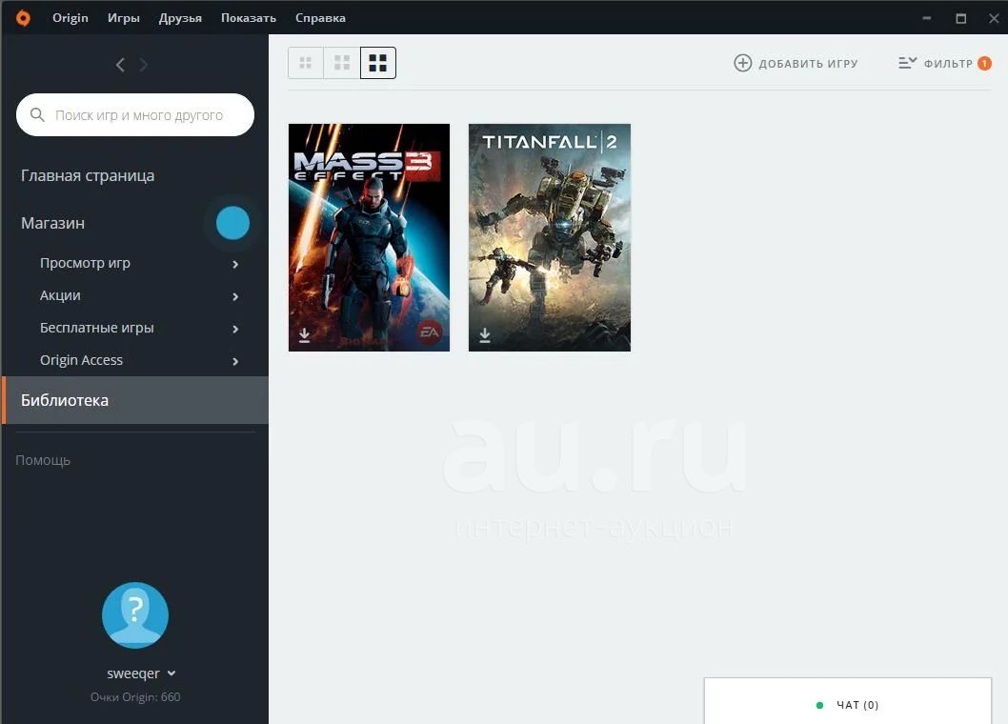
Task: Expand Просмотр игр submenu
Action: [x=235, y=264]
